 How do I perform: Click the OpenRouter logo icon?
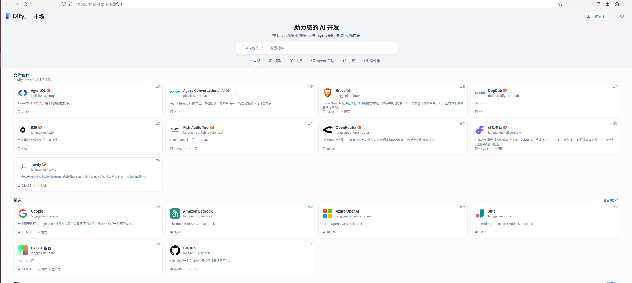pos(327,130)
